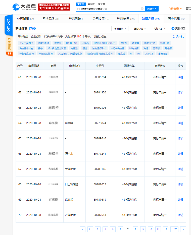Open the 申请日期 filter dropdown

(120, 29)
